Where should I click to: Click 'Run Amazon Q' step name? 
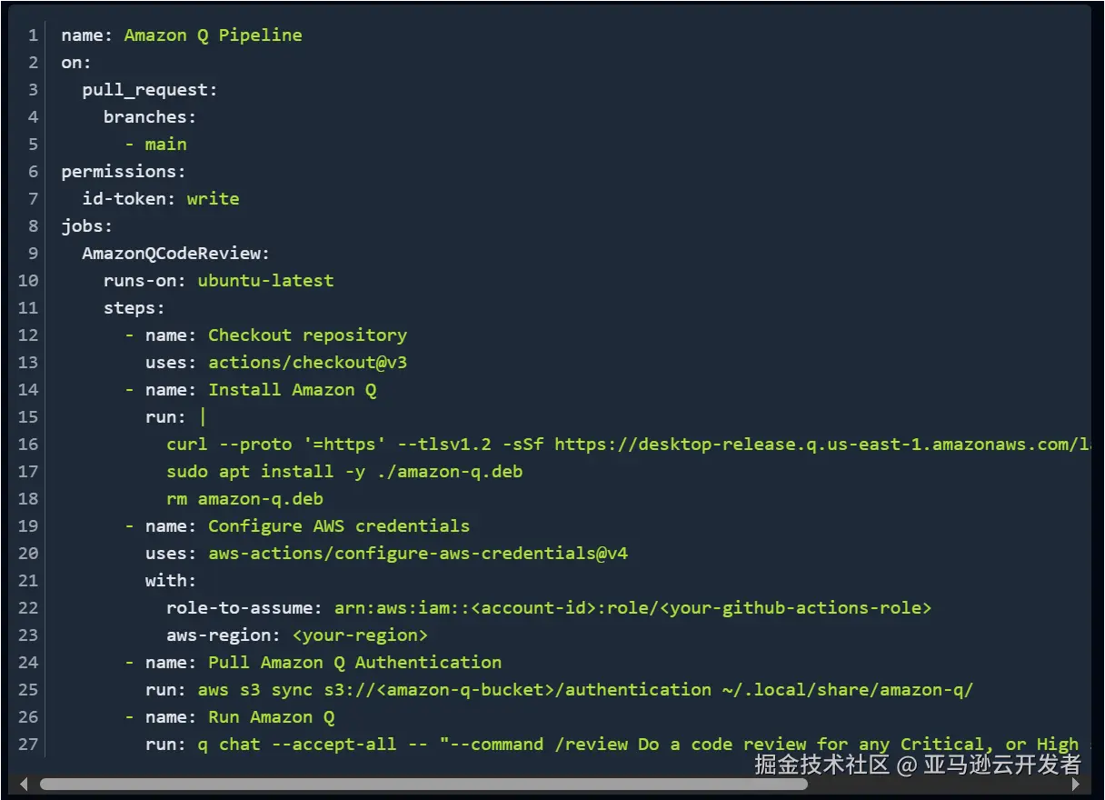[x=272, y=717]
